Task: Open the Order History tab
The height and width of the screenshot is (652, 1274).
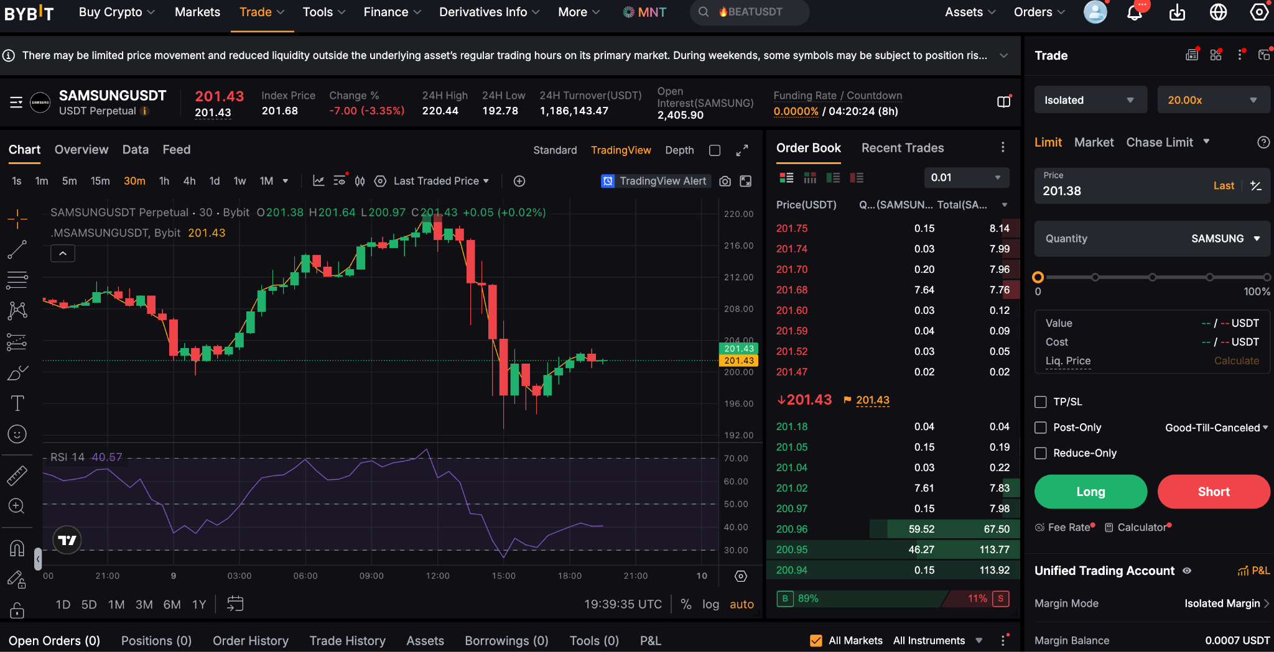Action: [x=251, y=641]
